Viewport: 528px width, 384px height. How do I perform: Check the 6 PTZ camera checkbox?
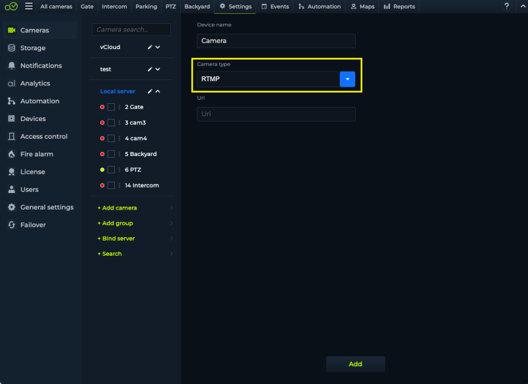pyautogui.click(x=111, y=170)
